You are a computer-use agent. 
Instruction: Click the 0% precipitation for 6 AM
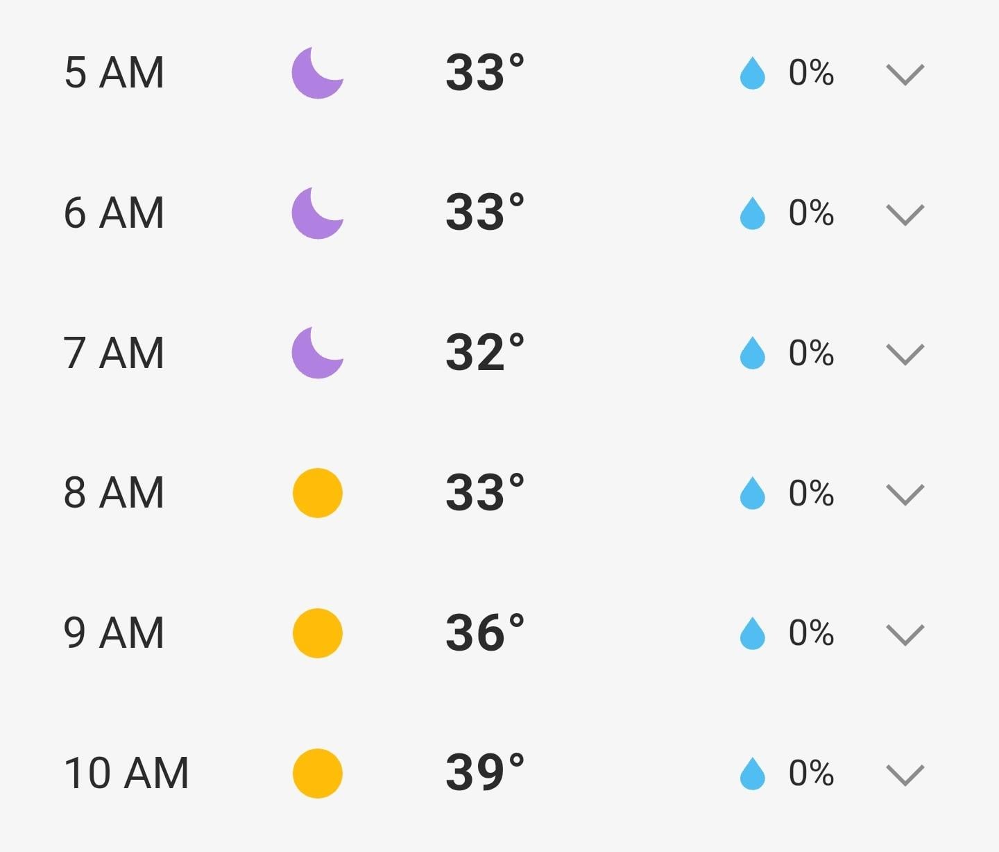pos(811,213)
